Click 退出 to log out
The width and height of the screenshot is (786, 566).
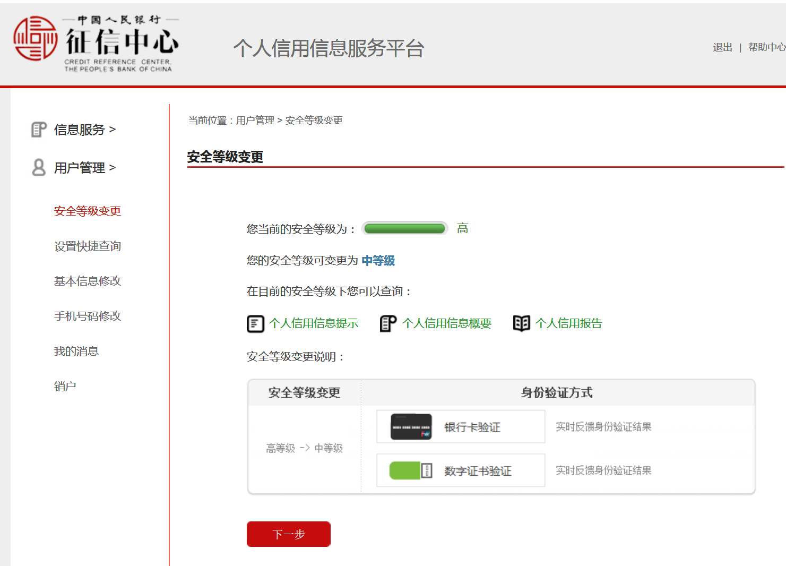[722, 47]
